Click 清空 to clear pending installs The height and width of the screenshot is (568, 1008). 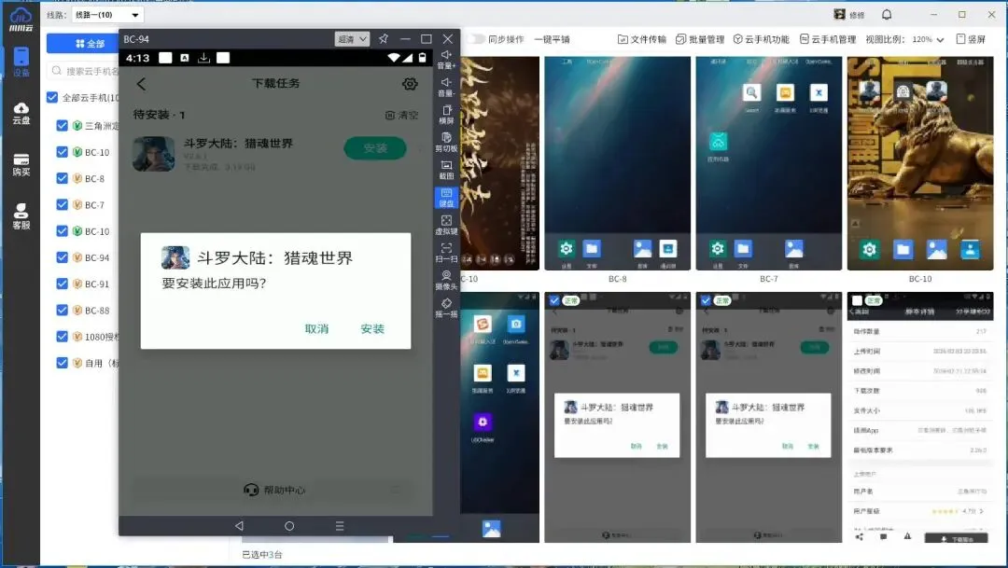click(401, 115)
